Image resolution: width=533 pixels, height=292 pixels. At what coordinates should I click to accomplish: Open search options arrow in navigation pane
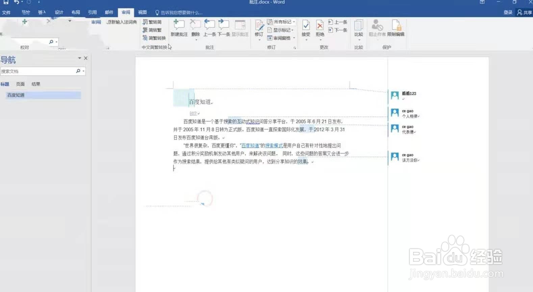click(83, 71)
